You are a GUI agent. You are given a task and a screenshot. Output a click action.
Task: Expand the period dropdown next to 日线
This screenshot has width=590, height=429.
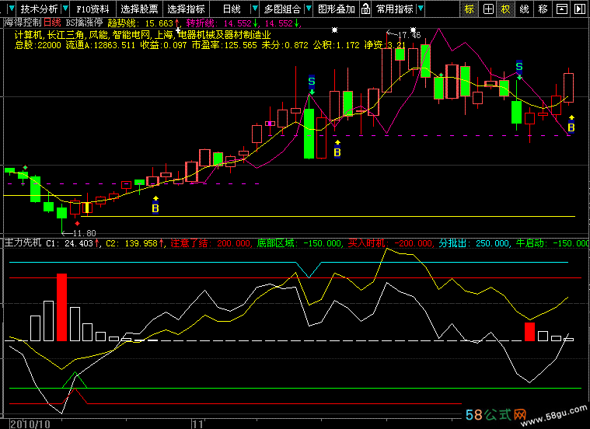255,9
